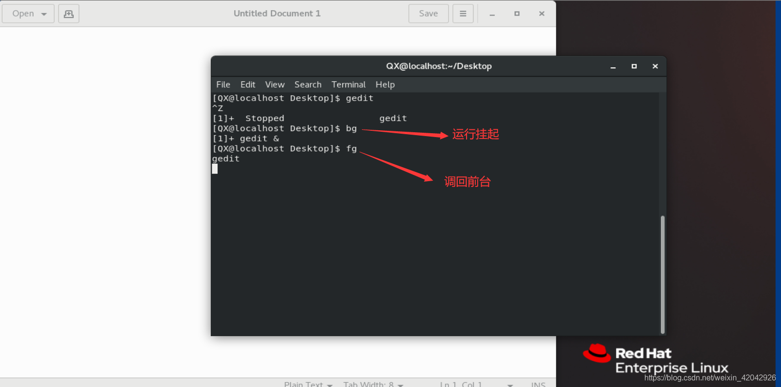
Task: Click the '[1]+ Stopped' terminal line
Action: click(x=310, y=118)
